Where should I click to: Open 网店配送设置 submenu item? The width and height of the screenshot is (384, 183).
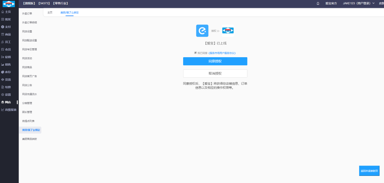tap(30, 41)
